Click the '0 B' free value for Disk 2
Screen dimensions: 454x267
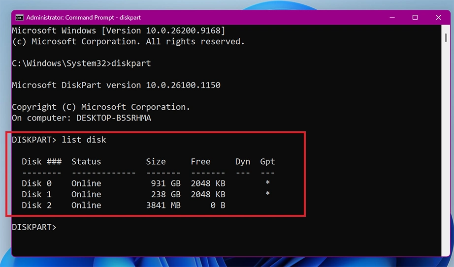click(x=218, y=206)
